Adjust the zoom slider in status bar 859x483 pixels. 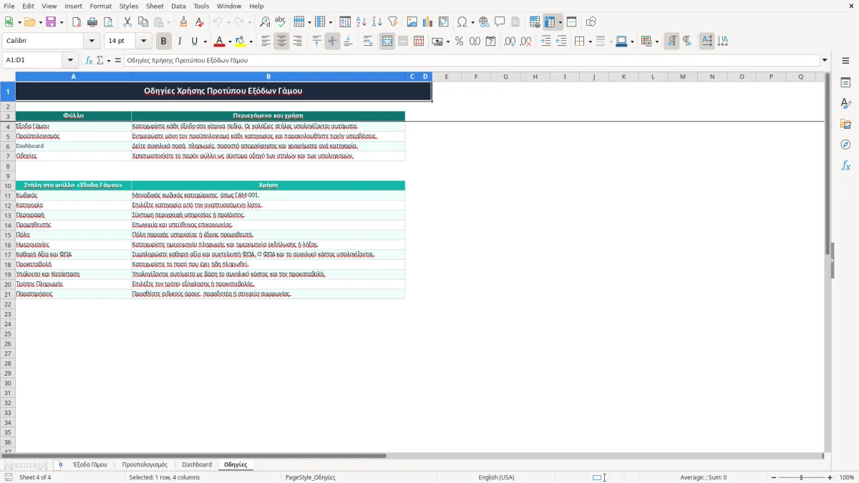click(801, 477)
